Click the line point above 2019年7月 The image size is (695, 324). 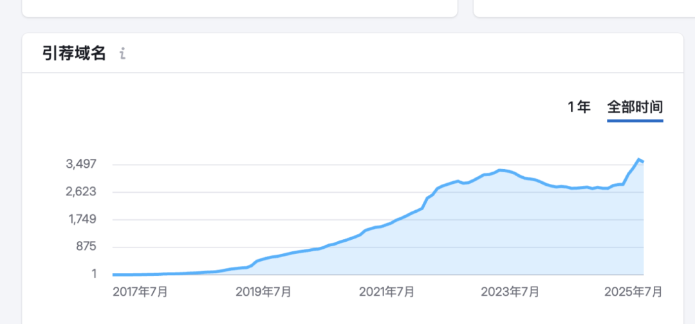(x=263, y=259)
